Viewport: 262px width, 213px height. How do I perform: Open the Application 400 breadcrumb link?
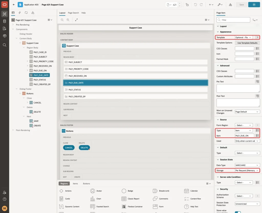tap(31, 5)
